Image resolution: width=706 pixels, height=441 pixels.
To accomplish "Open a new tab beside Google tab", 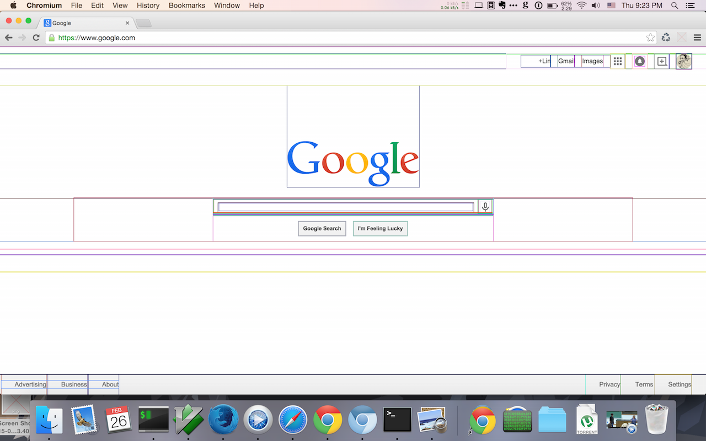I will 143,23.
